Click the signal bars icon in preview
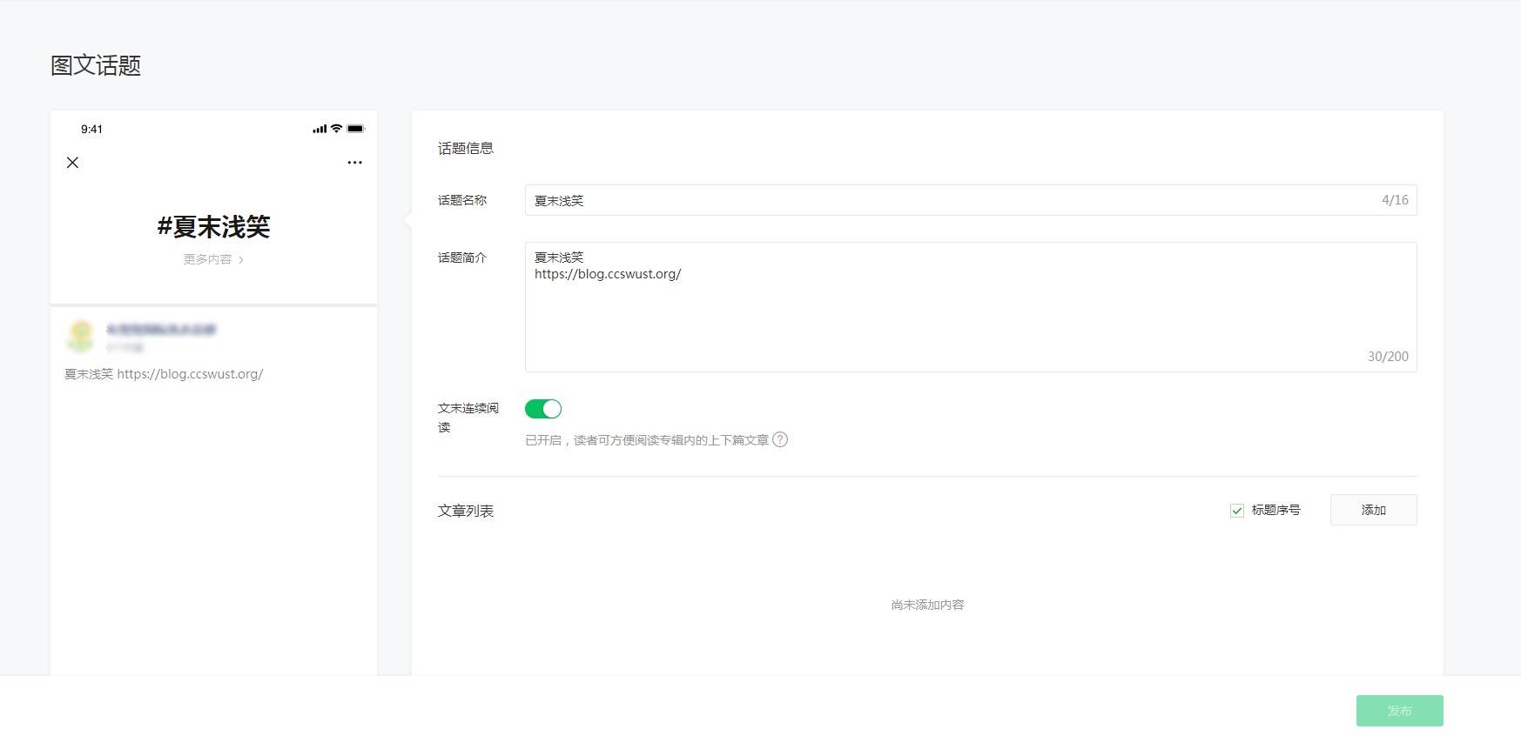The height and width of the screenshot is (736, 1521). click(x=320, y=129)
